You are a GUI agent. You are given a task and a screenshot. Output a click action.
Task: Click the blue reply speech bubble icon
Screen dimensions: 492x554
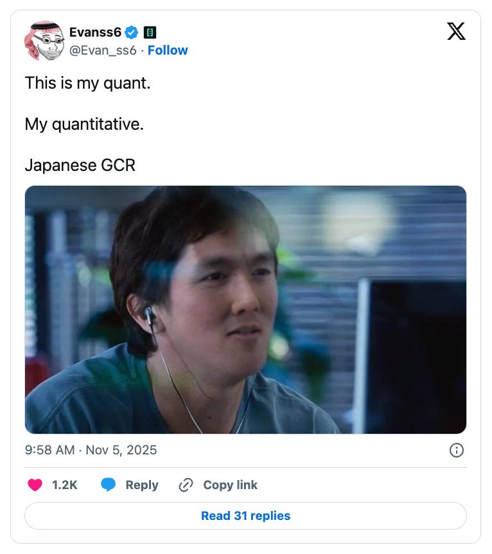pos(108,485)
